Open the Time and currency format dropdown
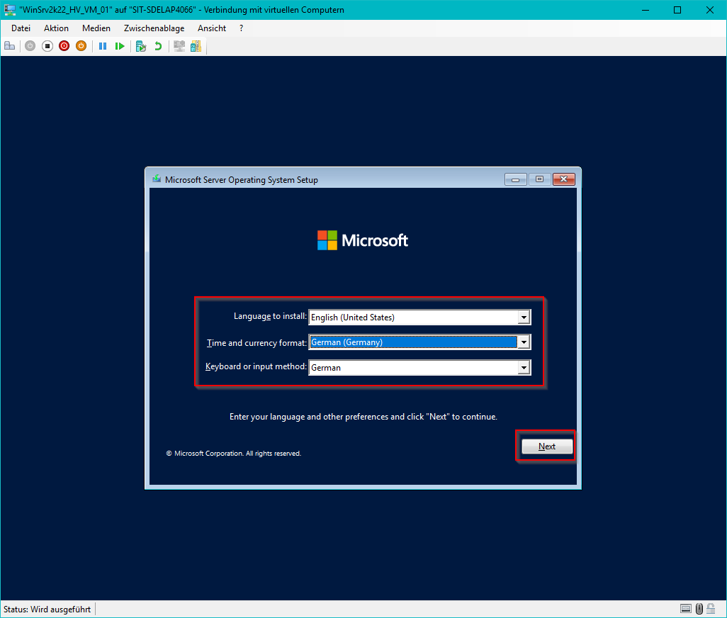 [524, 342]
